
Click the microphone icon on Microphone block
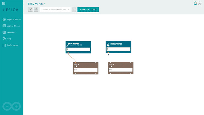(x=68, y=45)
